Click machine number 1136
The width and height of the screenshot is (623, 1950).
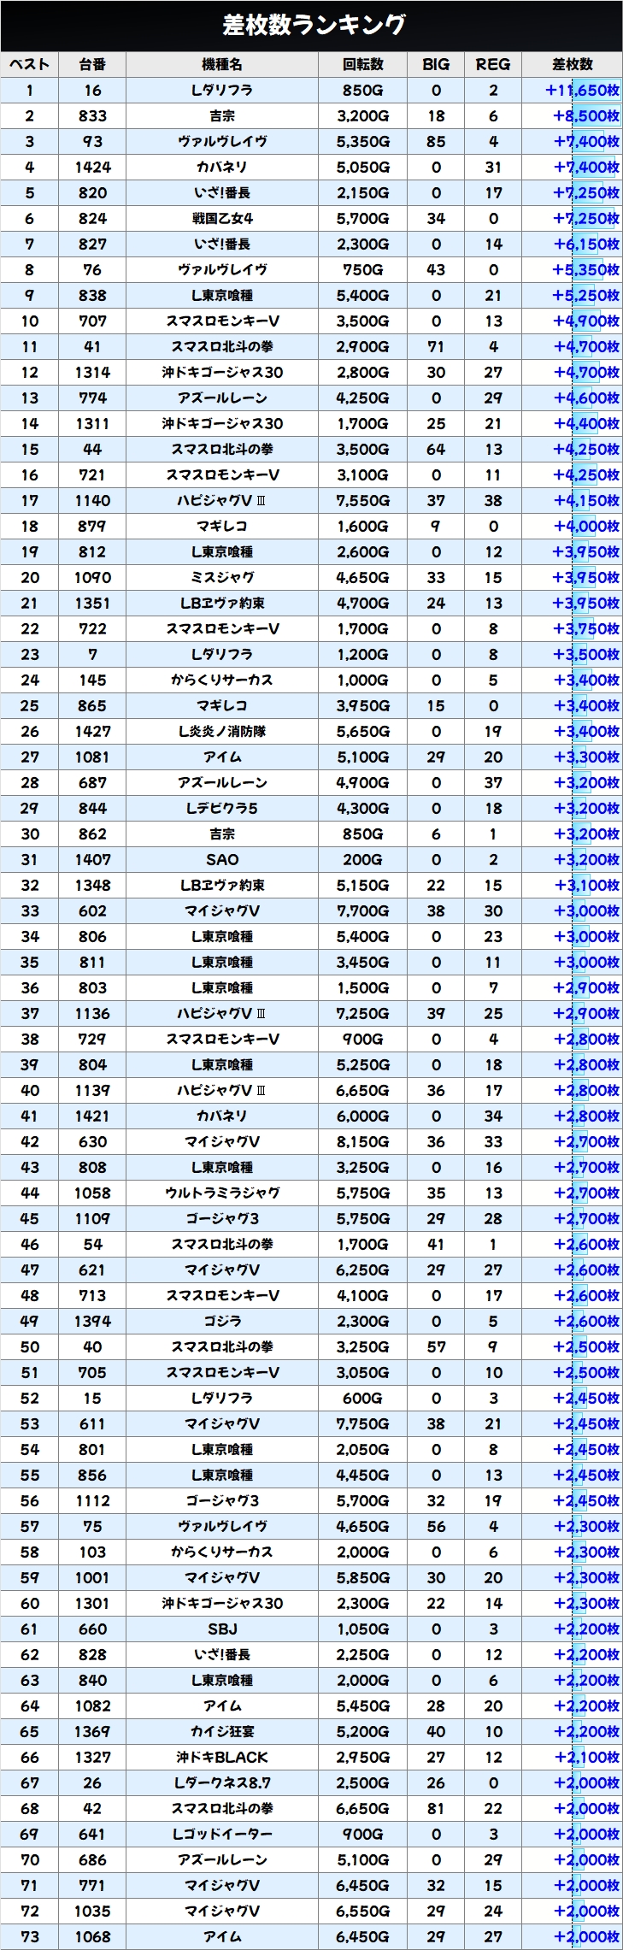tap(92, 1014)
